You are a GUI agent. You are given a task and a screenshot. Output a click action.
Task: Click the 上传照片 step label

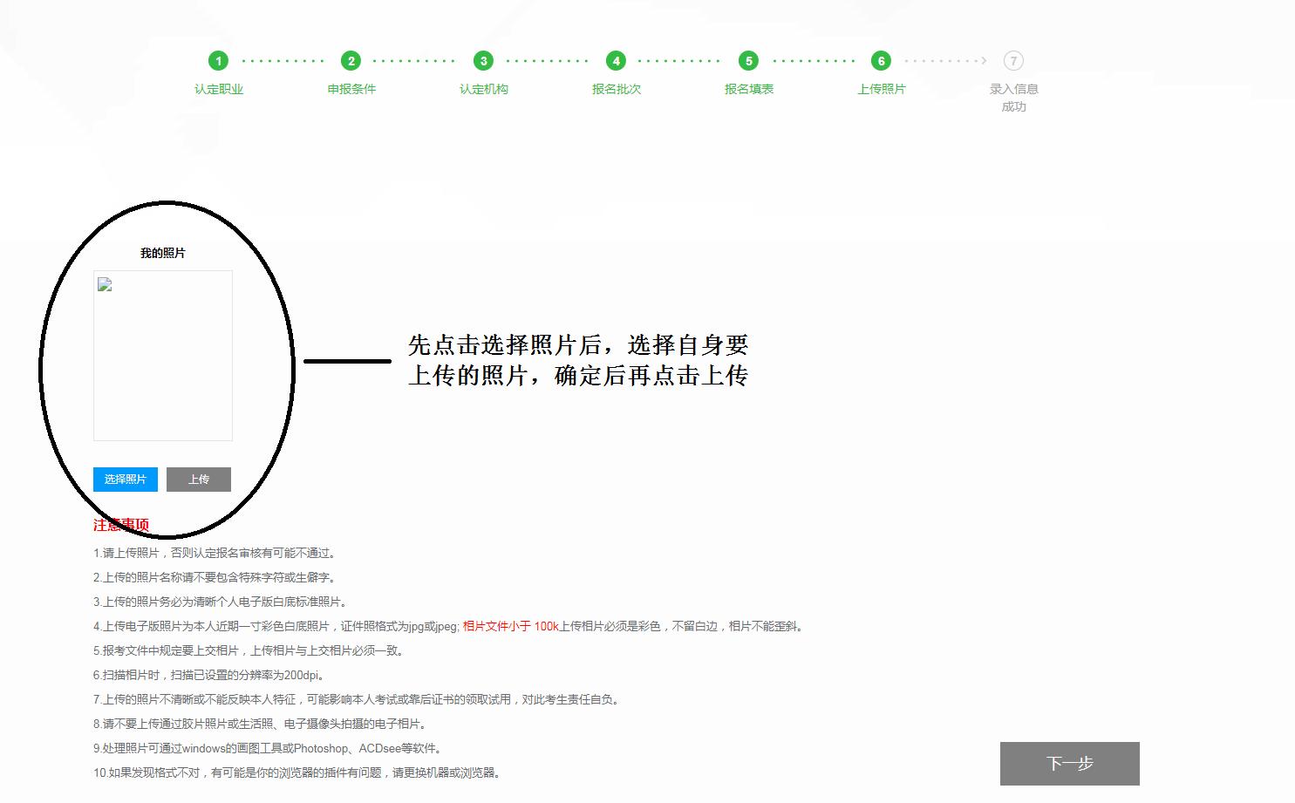(882, 89)
